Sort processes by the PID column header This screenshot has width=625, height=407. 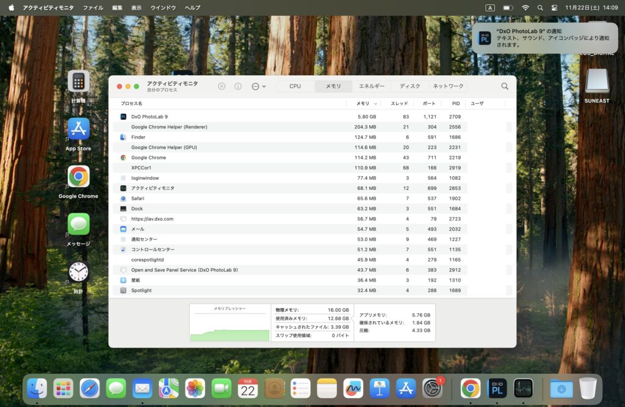pyautogui.click(x=455, y=103)
